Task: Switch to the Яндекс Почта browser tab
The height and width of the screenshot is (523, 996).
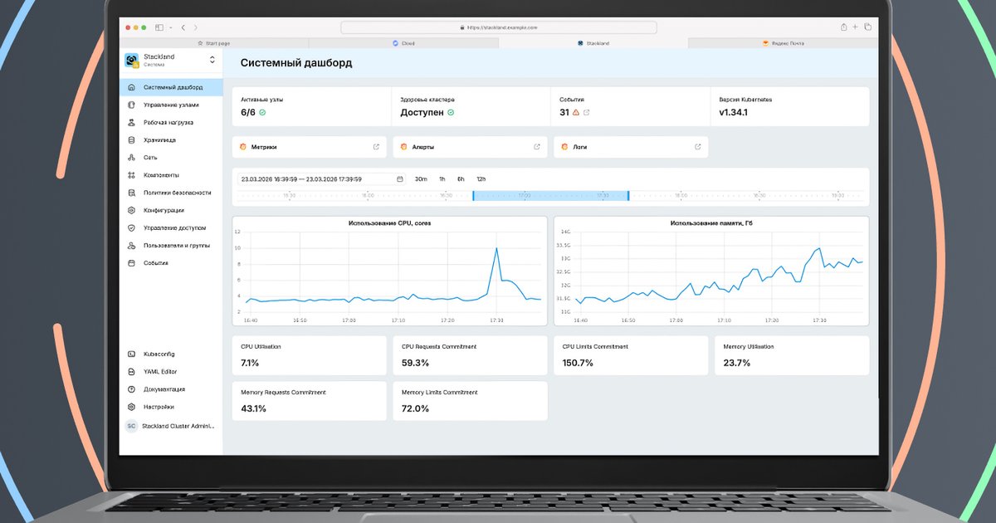Action: 783,42
